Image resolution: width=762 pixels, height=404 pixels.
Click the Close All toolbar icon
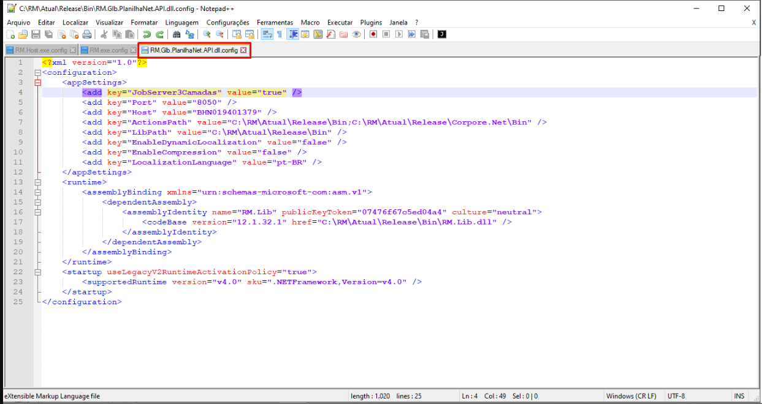tap(74, 34)
